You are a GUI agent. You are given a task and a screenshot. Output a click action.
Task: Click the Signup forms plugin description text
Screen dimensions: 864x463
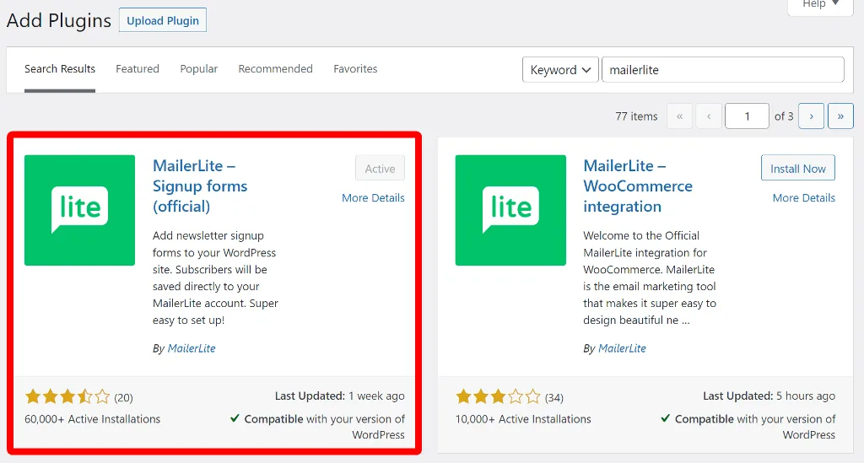[x=215, y=278]
